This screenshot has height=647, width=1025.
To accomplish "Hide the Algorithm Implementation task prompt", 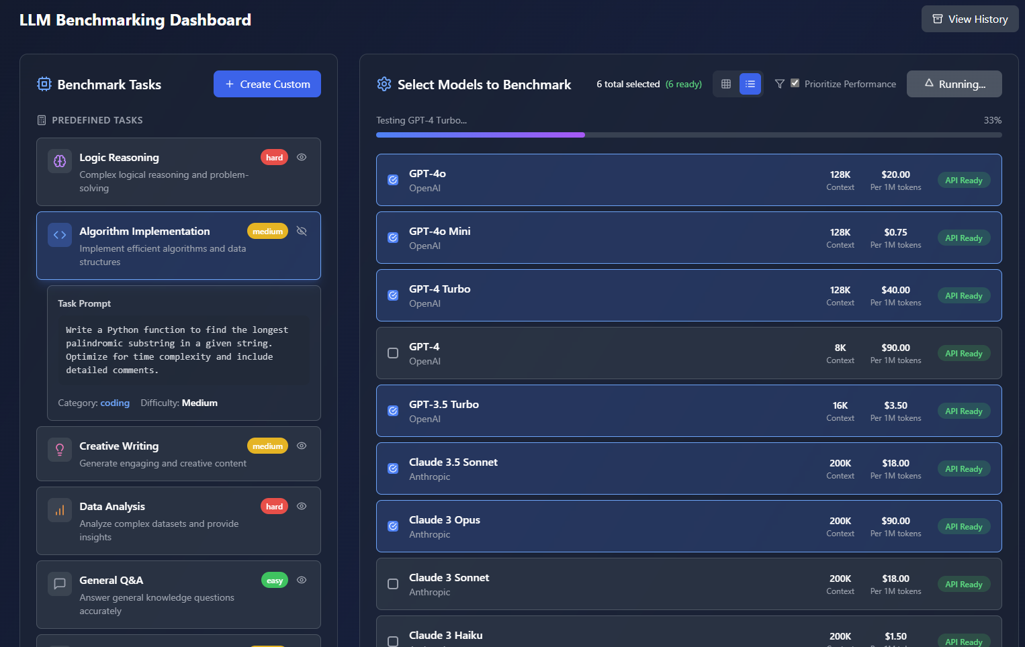I will pos(302,231).
